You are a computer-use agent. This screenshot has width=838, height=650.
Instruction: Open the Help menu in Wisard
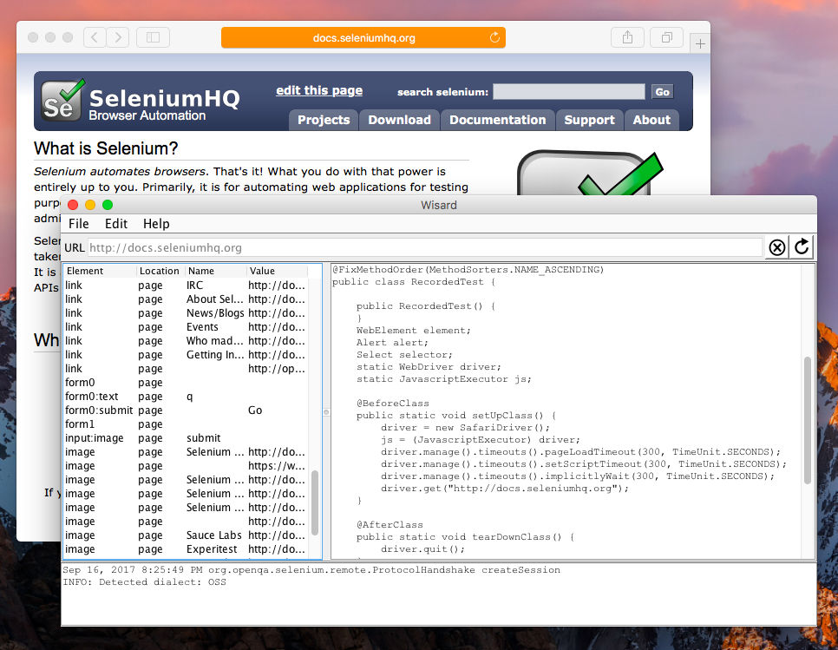(156, 223)
